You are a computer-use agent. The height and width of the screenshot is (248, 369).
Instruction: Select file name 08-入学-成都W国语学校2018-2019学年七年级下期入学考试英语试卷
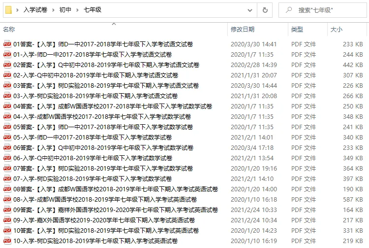[x=105, y=200]
